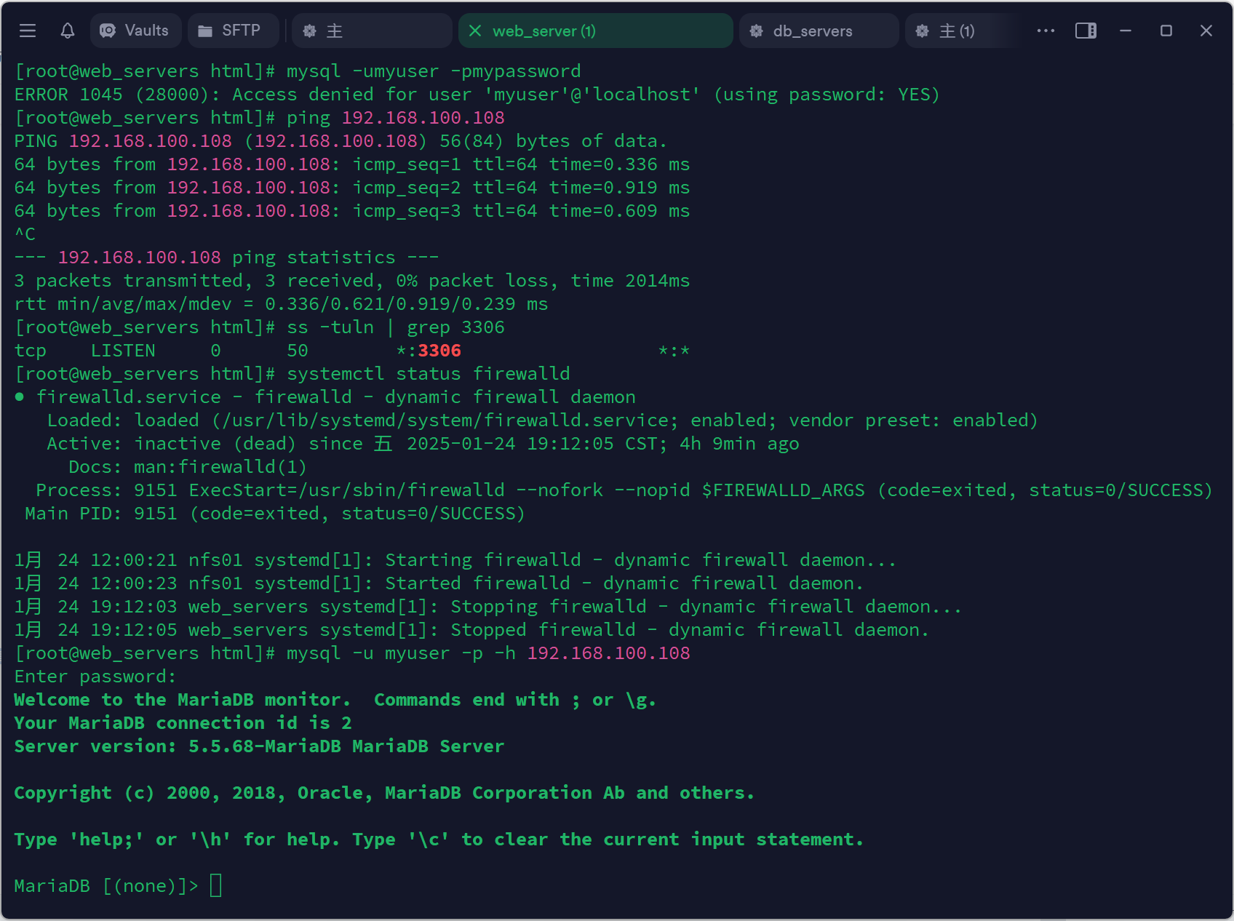Switch to the first 主 terminal tab
Image resolution: width=1234 pixels, height=921 pixels.
372,31
